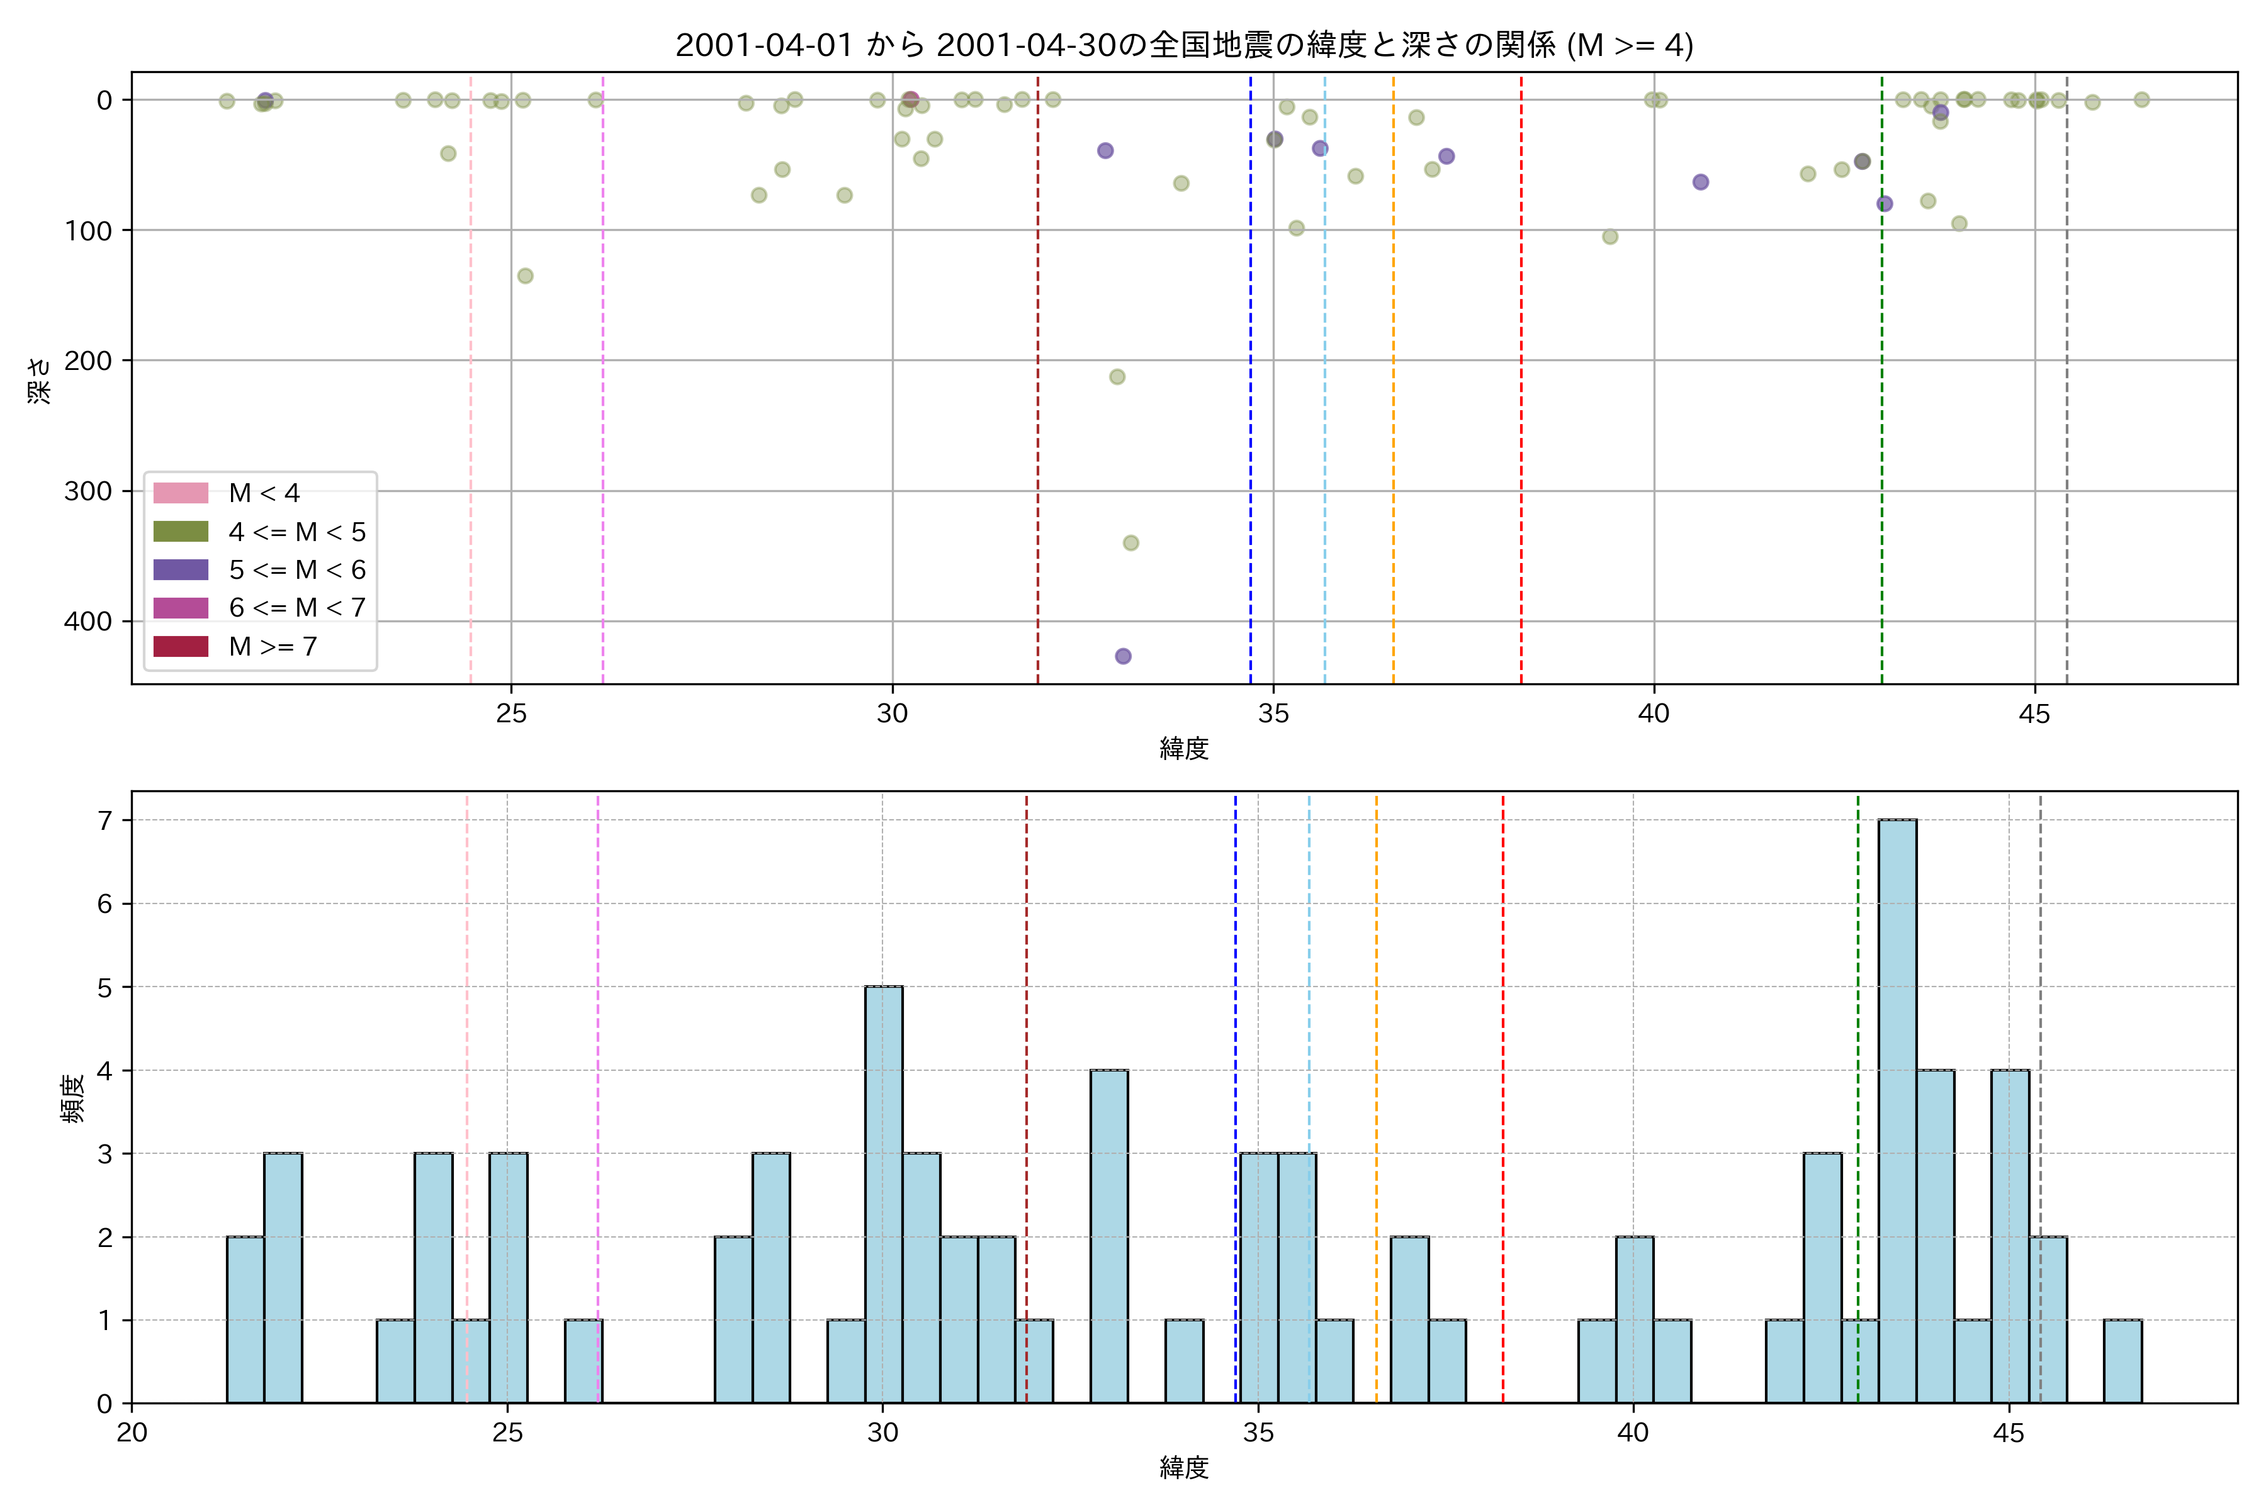This screenshot has height=1510, width=2266.
Task: Click the 緯度 x-axis label under the scatter plot
Action: [x=1184, y=748]
